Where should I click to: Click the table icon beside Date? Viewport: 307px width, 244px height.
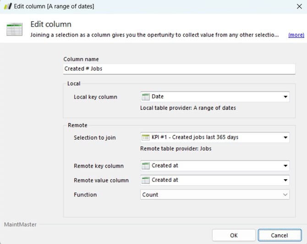pos(146,97)
